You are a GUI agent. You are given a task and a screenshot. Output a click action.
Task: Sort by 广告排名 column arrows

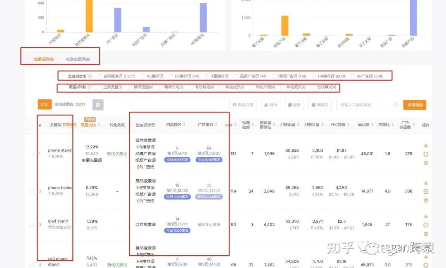pos(216,125)
